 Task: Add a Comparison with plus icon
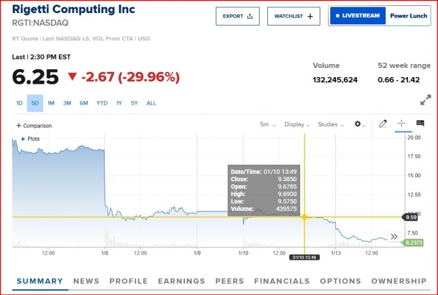(34, 126)
